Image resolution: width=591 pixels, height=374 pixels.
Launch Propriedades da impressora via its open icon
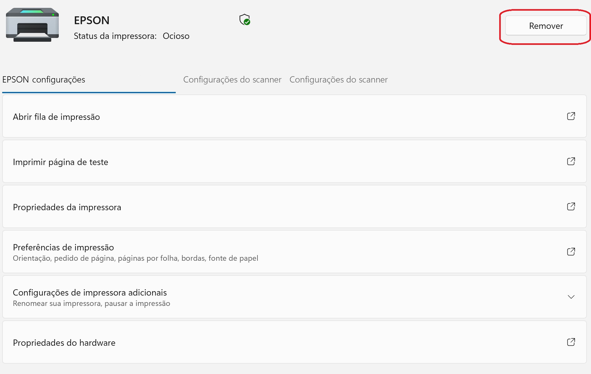tap(571, 206)
